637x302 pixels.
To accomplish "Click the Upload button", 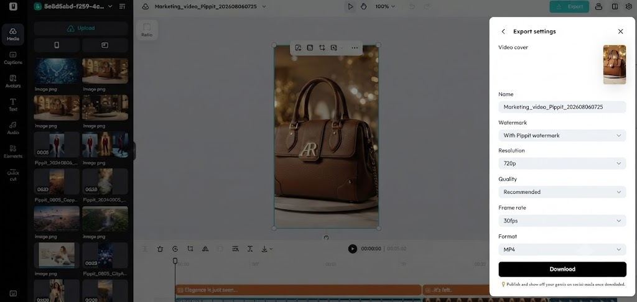I will (x=81, y=28).
